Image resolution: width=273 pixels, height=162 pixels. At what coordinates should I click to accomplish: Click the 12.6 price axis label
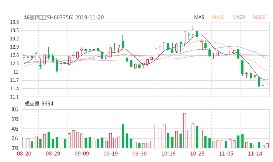pyautogui.click(x=14, y=55)
